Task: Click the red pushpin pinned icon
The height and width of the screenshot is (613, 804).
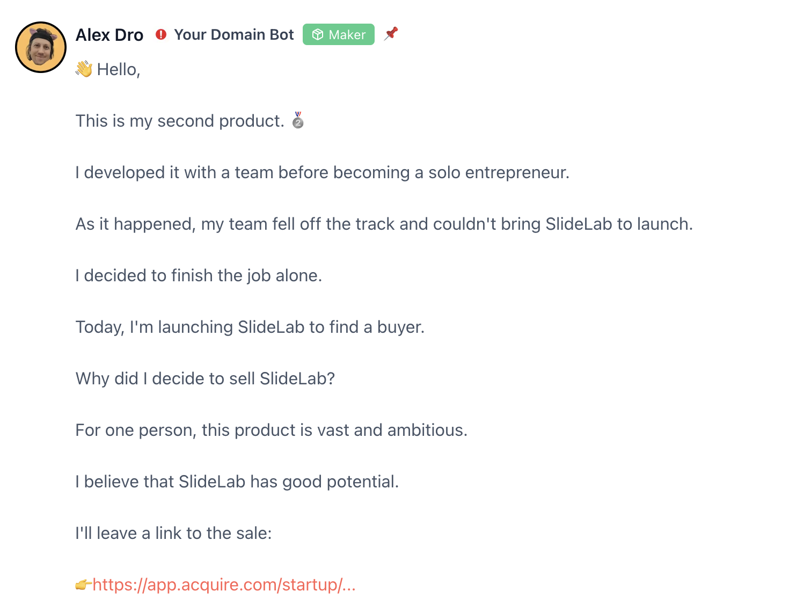Action: [391, 33]
